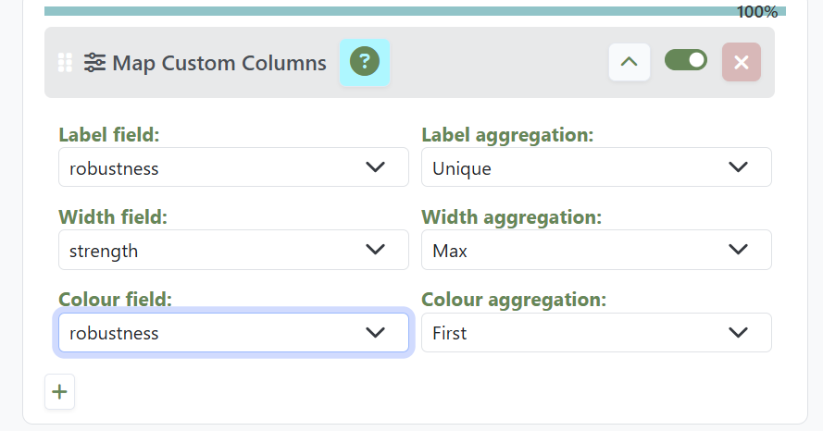Select the Colour aggregation dropdown showing First

click(x=596, y=333)
